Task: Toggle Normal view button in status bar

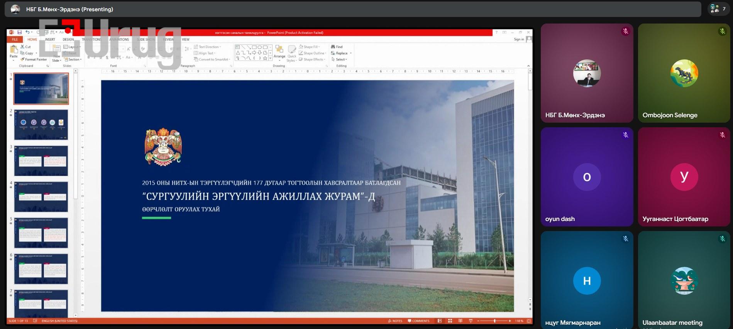Action: 440,321
